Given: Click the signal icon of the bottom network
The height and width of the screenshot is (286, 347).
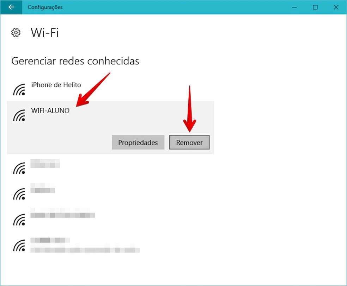Looking at the screenshot, I should pos(19,246).
